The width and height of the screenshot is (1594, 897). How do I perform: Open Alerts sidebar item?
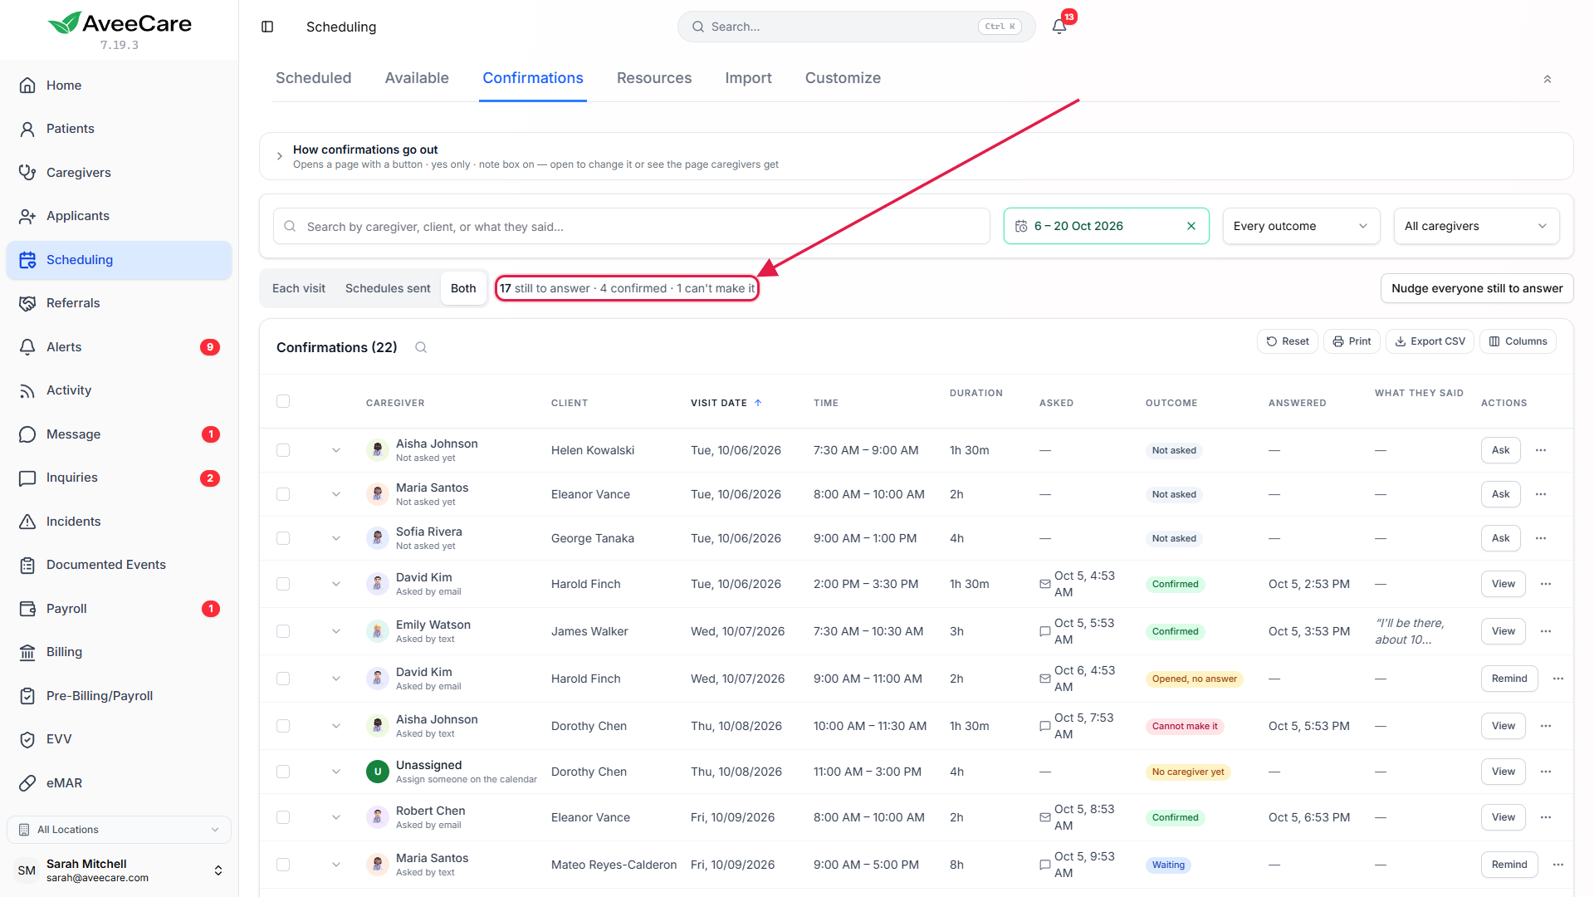119,347
